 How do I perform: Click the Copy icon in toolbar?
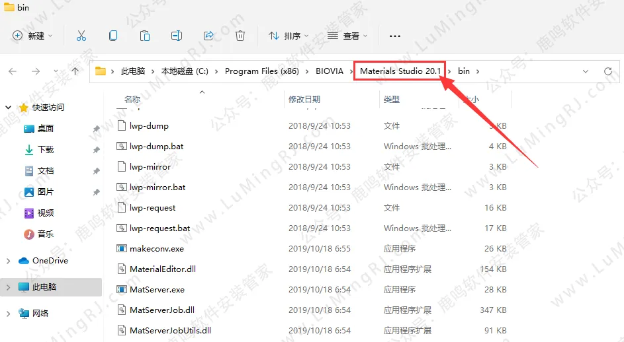(113, 36)
